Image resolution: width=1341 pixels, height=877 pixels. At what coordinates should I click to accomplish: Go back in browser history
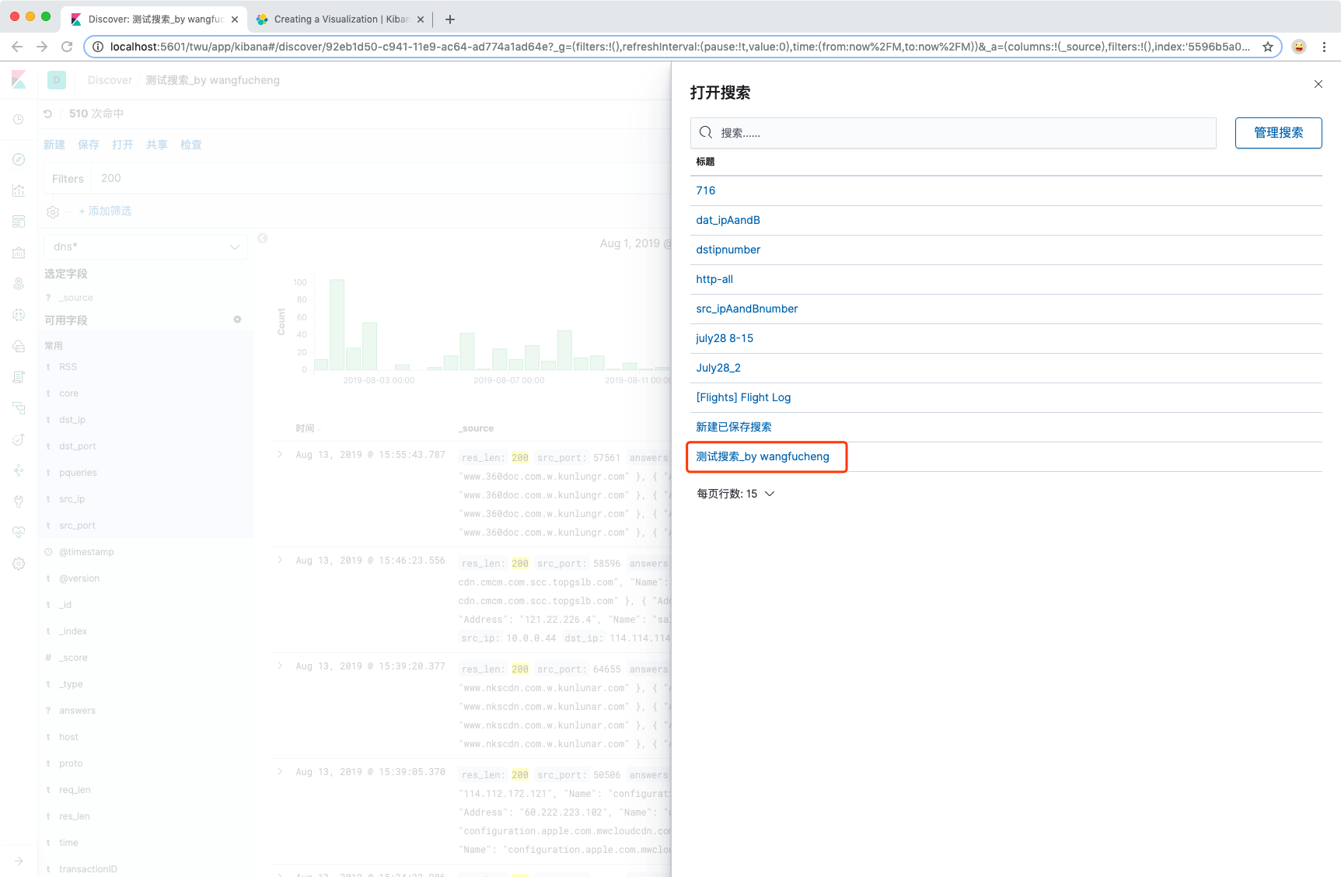pyautogui.click(x=17, y=47)
